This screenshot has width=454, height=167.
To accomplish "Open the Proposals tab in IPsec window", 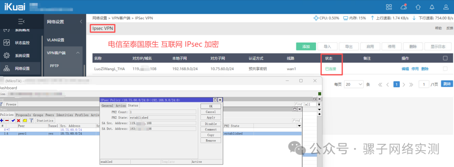I will coord(24,115).
